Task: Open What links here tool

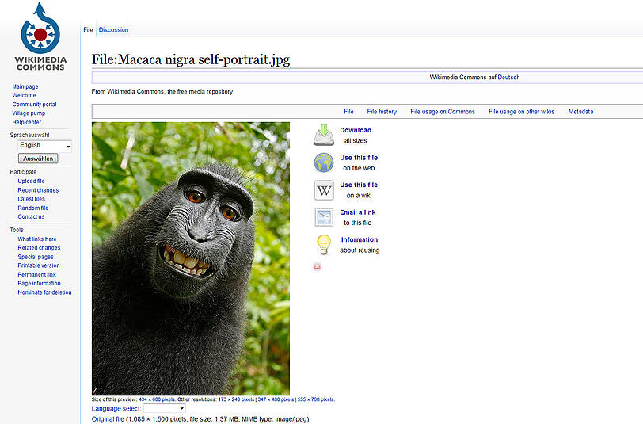Action: [x=37, y=239]
